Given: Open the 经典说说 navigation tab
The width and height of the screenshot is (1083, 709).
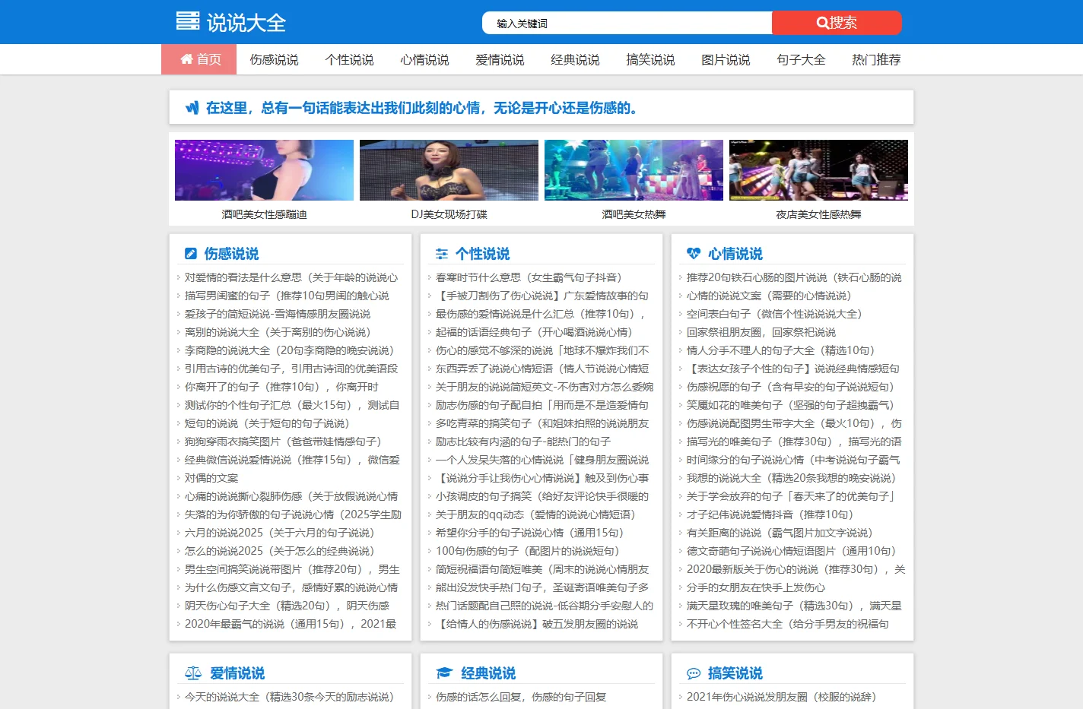Looking at the screenshot, I should [x=576, y=59].
